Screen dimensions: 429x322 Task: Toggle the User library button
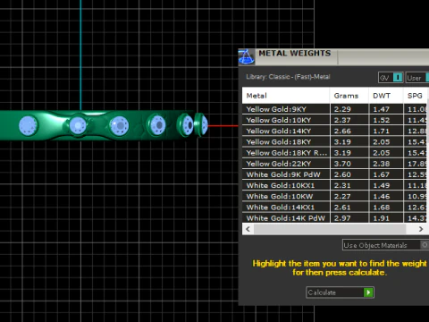click(417, 78)
